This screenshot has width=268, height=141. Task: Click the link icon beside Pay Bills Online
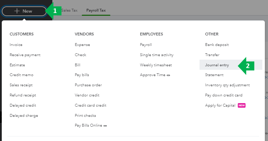pyautogui.click(x=105, y=126)
